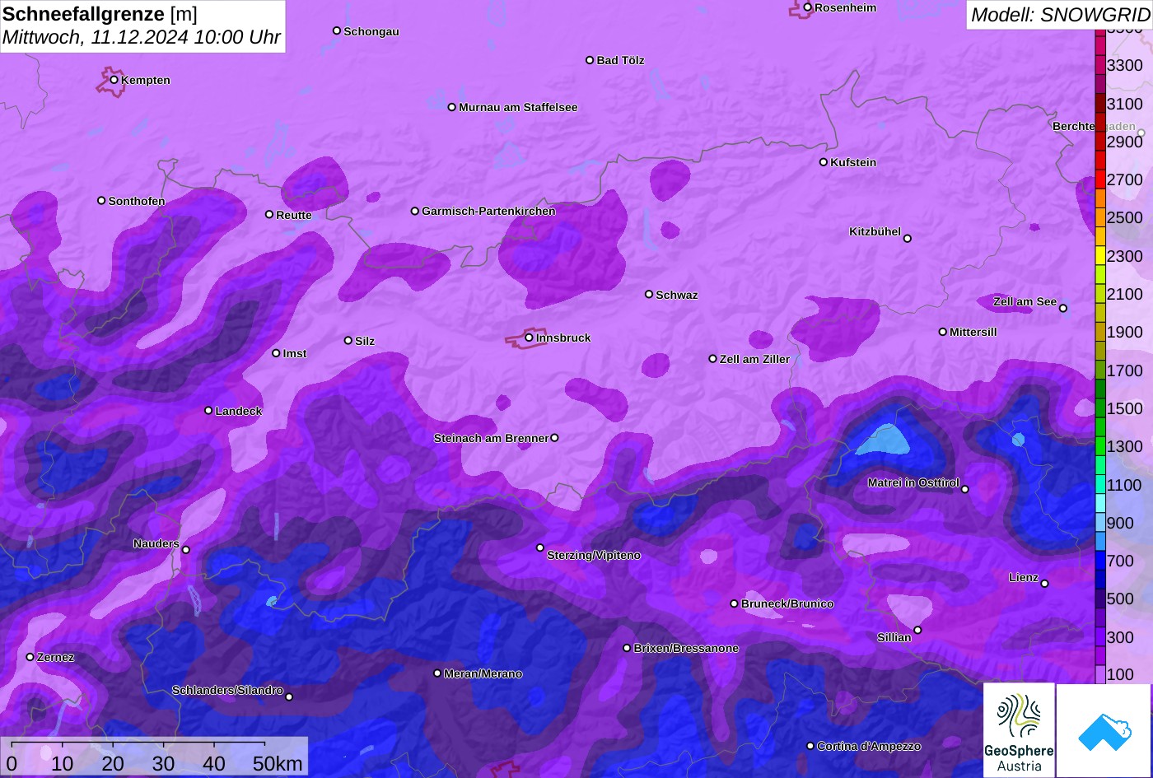Click the 1500 legend value

(x=1125, y=408)
